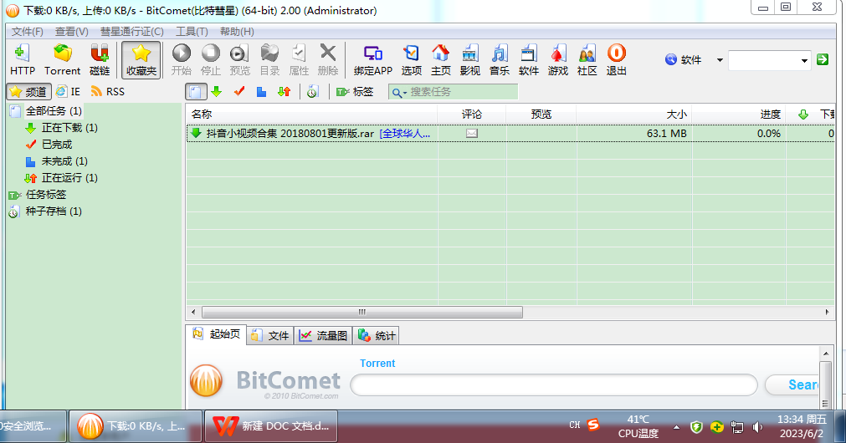Click horizontal scrollbar thumb in task list

point(362,312)
